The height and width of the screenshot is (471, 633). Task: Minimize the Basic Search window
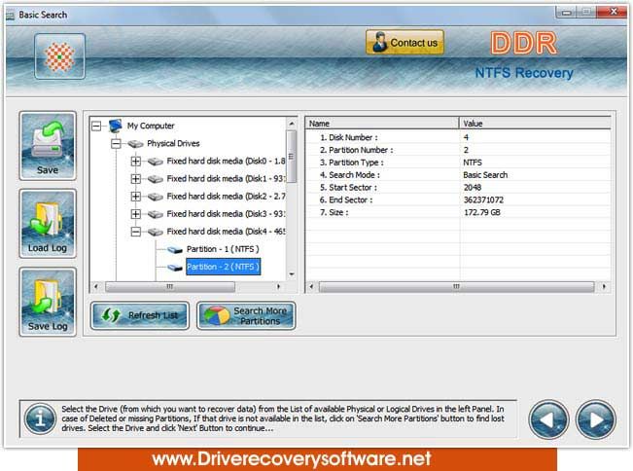click(x=566, y=13)
